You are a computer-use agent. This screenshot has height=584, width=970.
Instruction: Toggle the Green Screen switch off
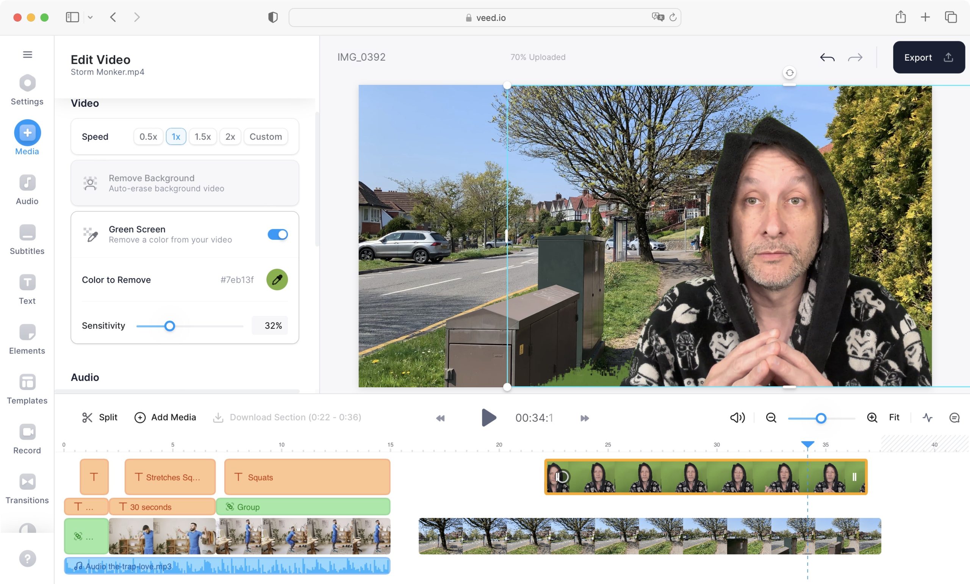(278, 235)
